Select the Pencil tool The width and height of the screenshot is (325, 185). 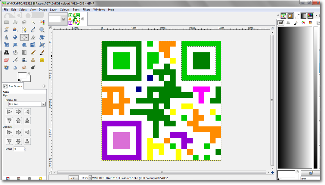33,52
